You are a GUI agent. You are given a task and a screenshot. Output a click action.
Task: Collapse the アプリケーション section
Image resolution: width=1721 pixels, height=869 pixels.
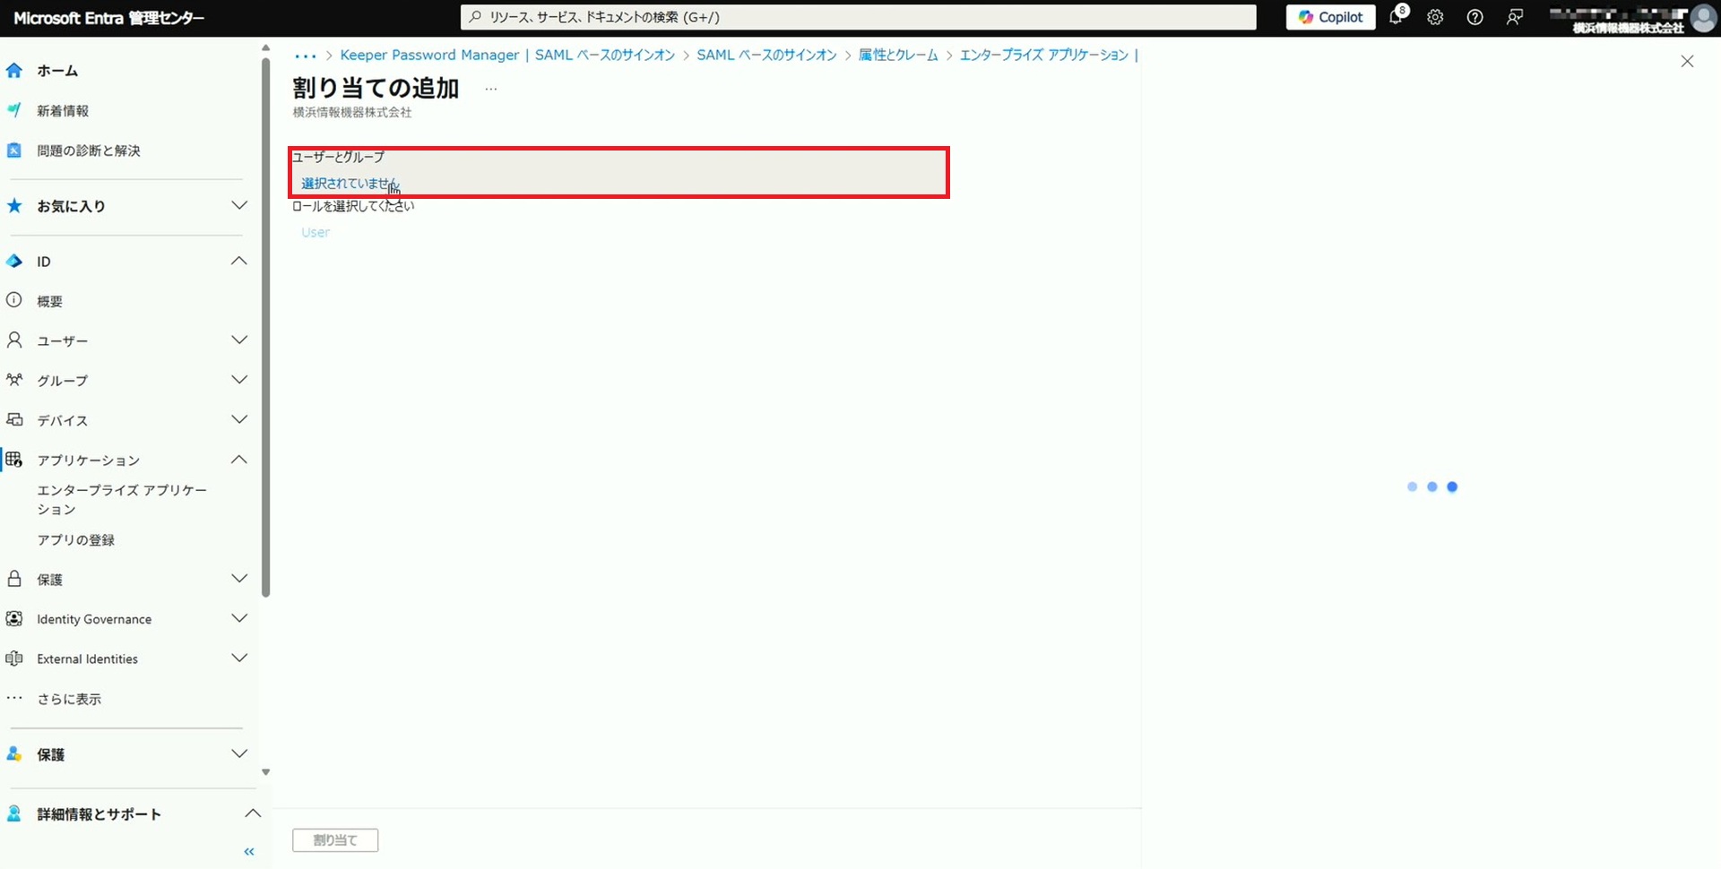coord(239,460)
